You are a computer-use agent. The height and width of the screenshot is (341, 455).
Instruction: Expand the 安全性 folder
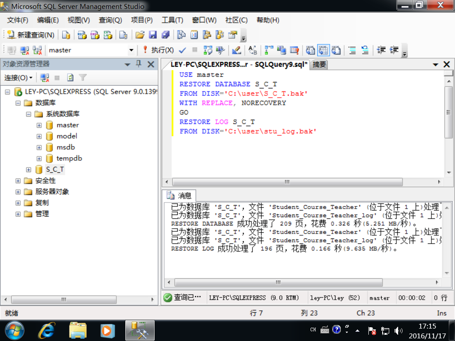pyautogui.click(x=18, y=181)
